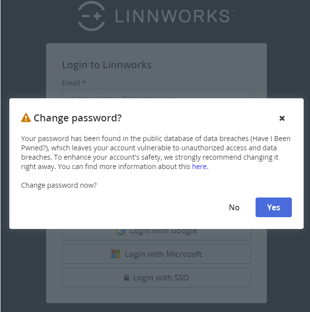The height and width of the screenshot is (312, 310).
Task: Select the Login with SSO button
Action: point(156,278)
